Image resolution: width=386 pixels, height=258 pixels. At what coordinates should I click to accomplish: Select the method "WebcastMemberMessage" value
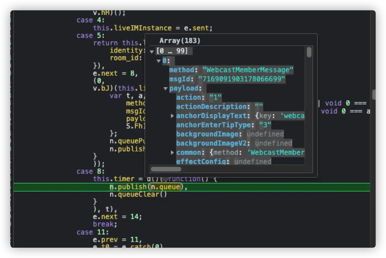pos(247,70)
